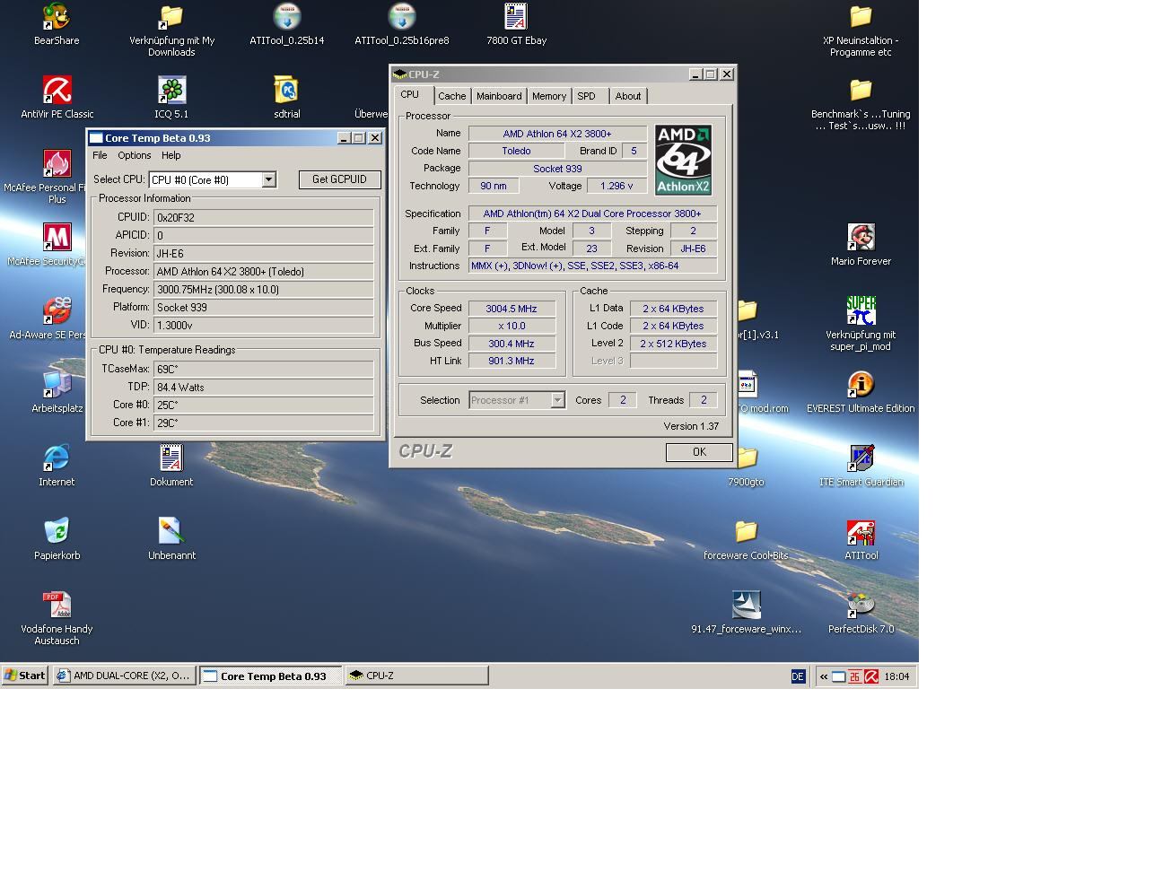
Task: Click the AntiVir umbrella tray icon
Action: [870, 676]
